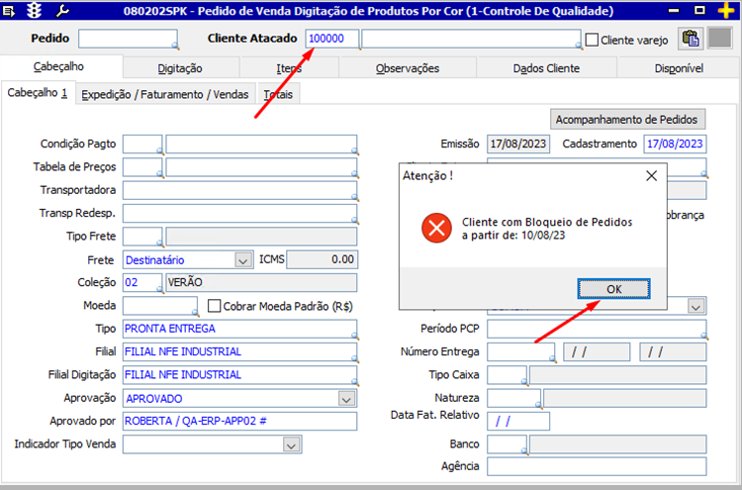This screenshot has height=490, width=742.
Task: Open lookup icon on Tabela de Preços code field
Action: point(160,174)
